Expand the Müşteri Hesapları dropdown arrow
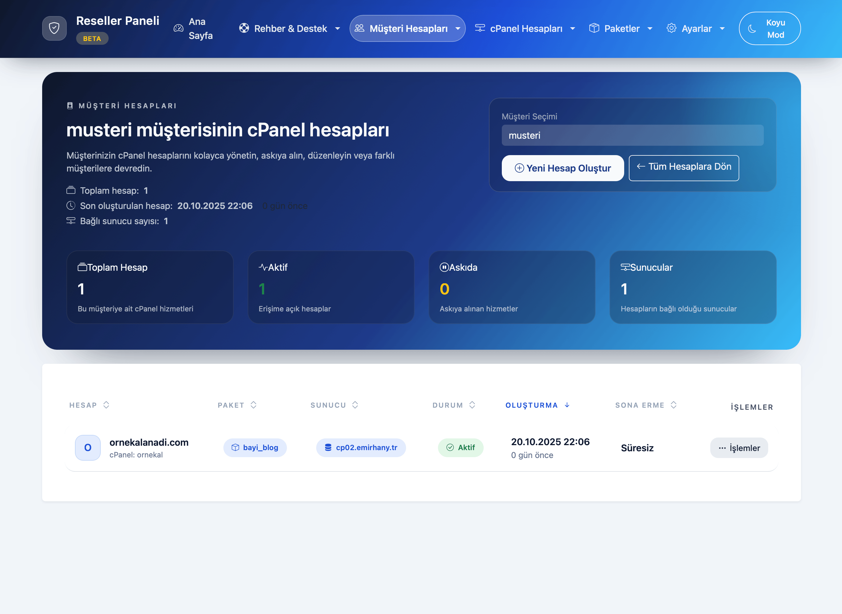This screenshot has height=614, width=842. [458, 29]
